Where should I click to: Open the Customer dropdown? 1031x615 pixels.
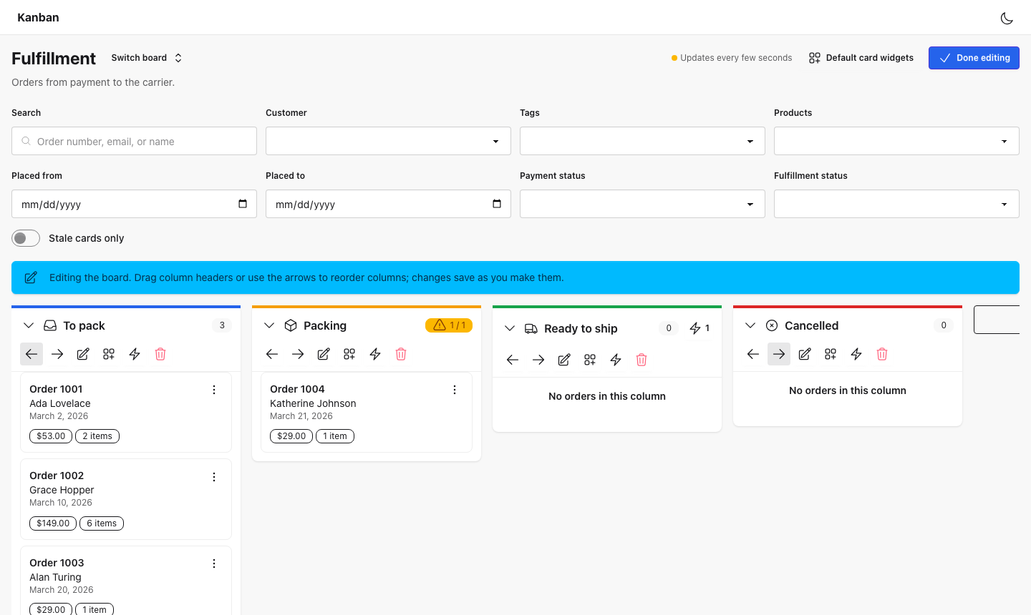(x=388, y=141)
